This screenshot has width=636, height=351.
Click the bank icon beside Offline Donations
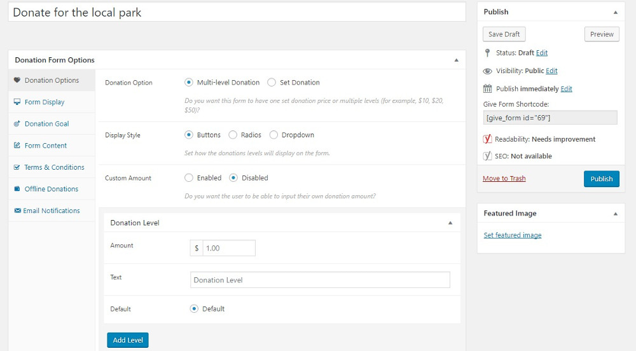[x=17, y=189]
